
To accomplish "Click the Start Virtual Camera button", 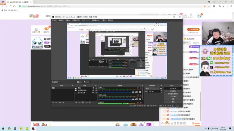I will [173, 94].
